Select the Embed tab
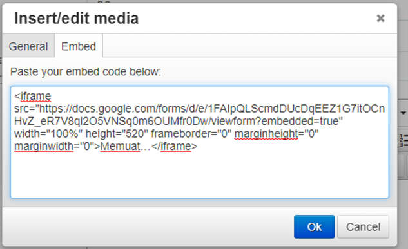Viewport: 408px width, 249px height. point(79,46)
